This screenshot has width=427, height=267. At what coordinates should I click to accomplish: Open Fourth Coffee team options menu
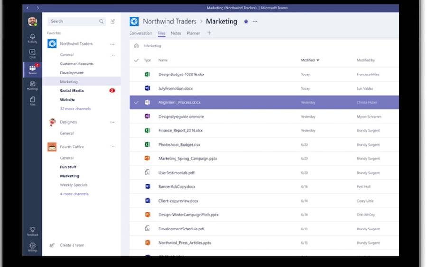[112, 147]
